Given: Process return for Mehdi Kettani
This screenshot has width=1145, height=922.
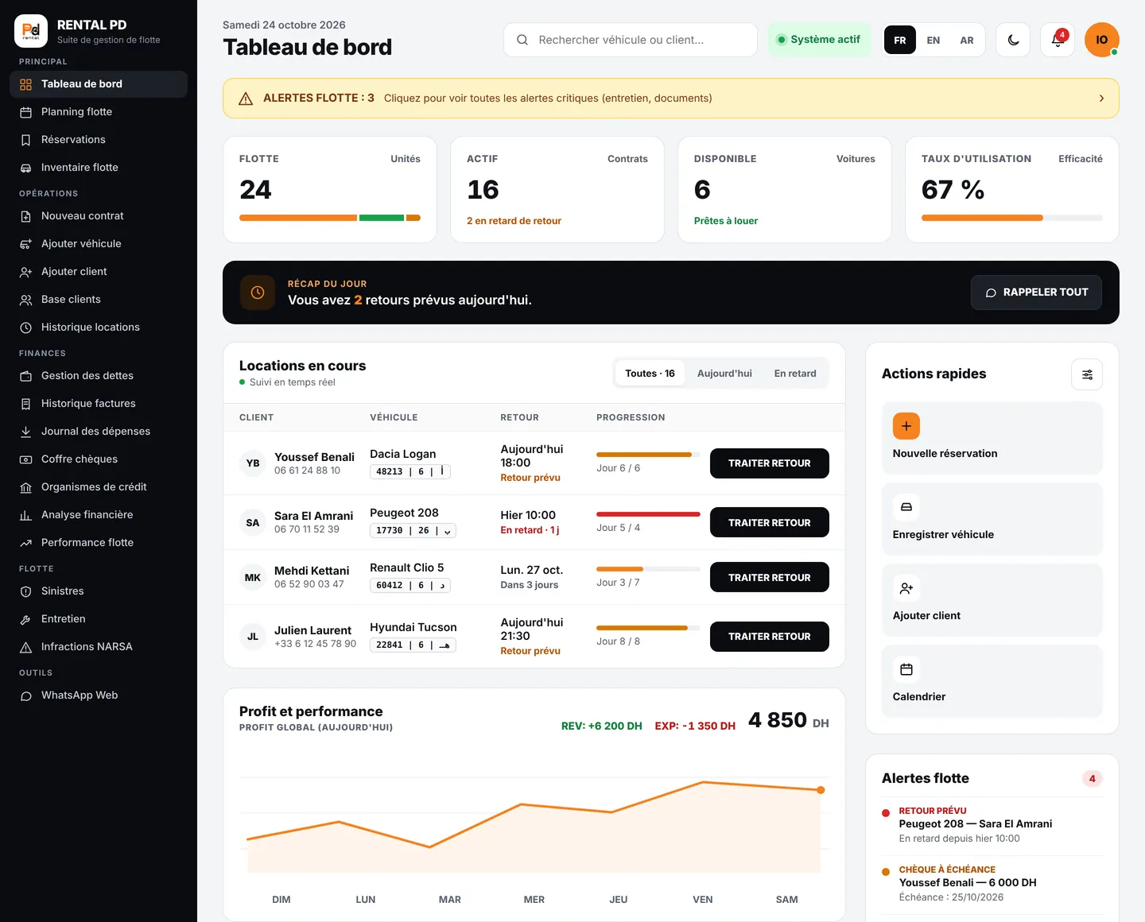Looking at the screenshot, I should pos(770,577).
